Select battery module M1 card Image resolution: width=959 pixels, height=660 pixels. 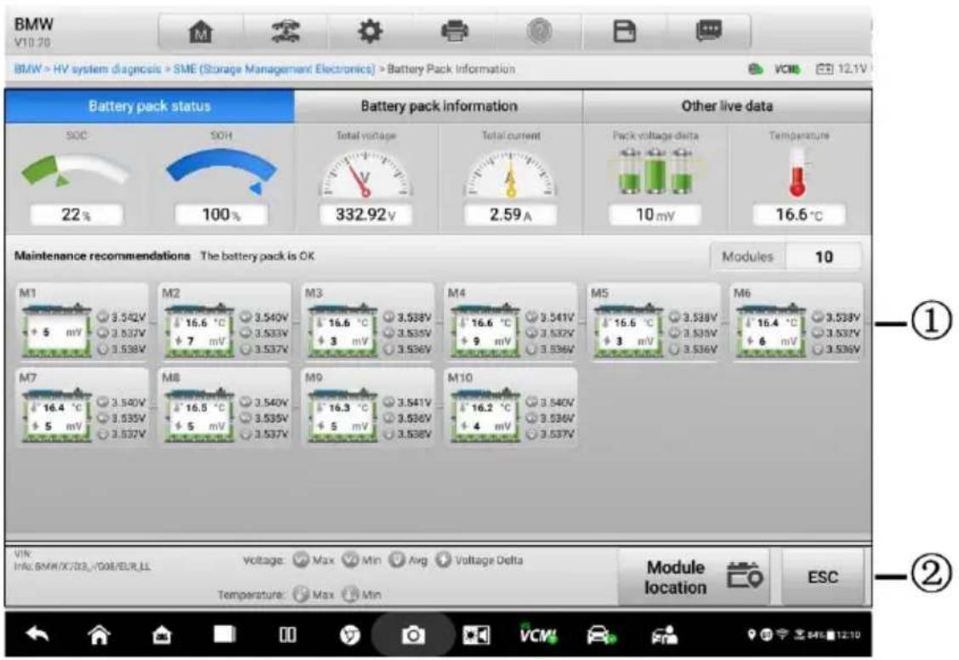(82, 322)
